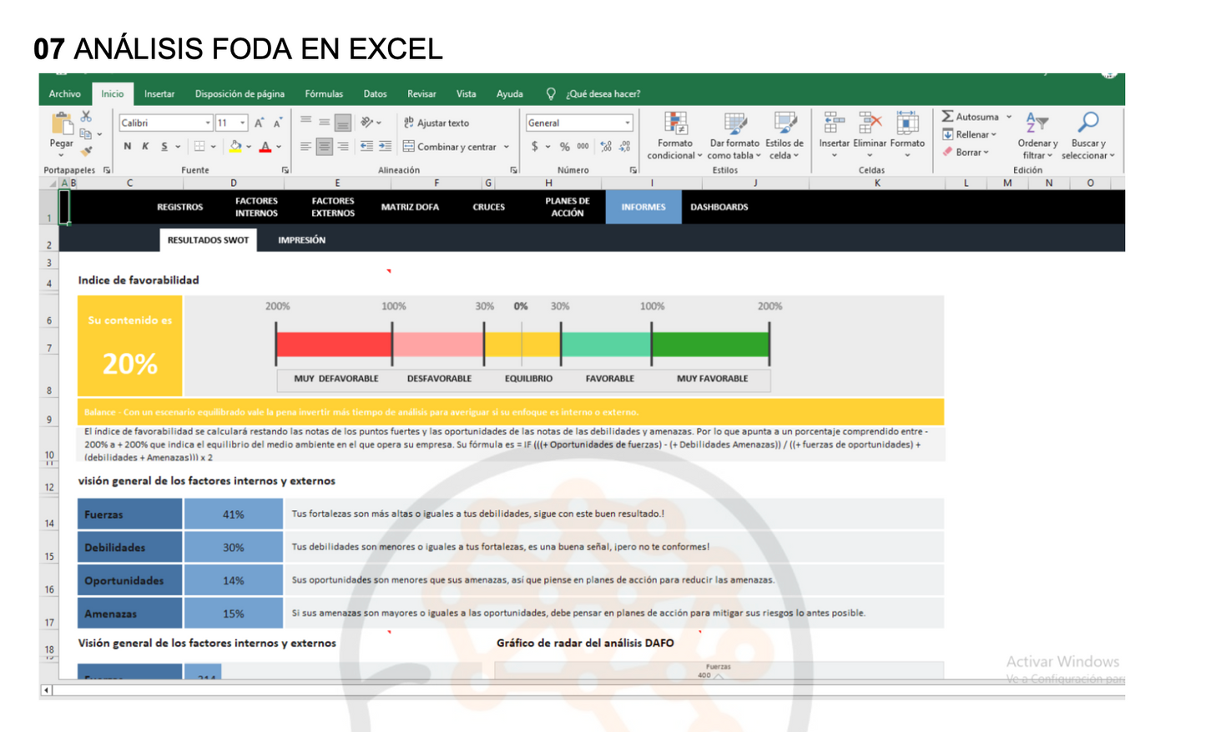
Task: Apply the yellow fill color bucket
Action: click(x=235, y=147)
